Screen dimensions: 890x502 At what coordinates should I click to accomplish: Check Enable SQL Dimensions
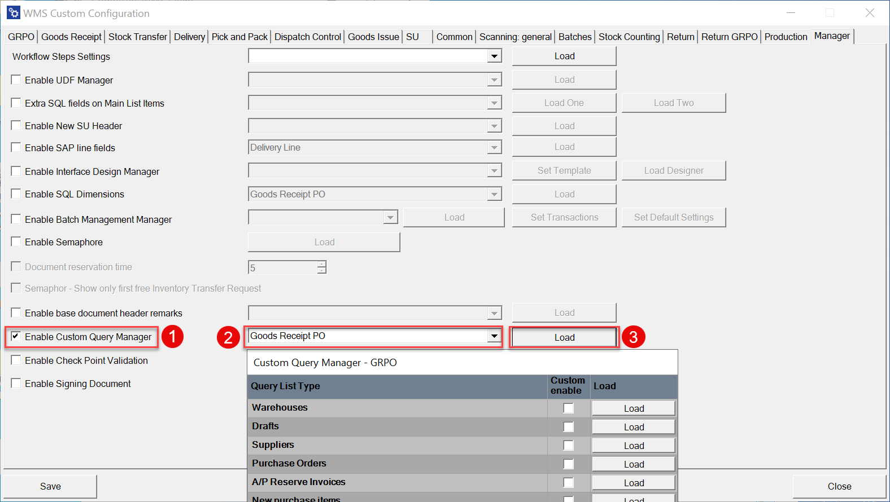(16, 194)
